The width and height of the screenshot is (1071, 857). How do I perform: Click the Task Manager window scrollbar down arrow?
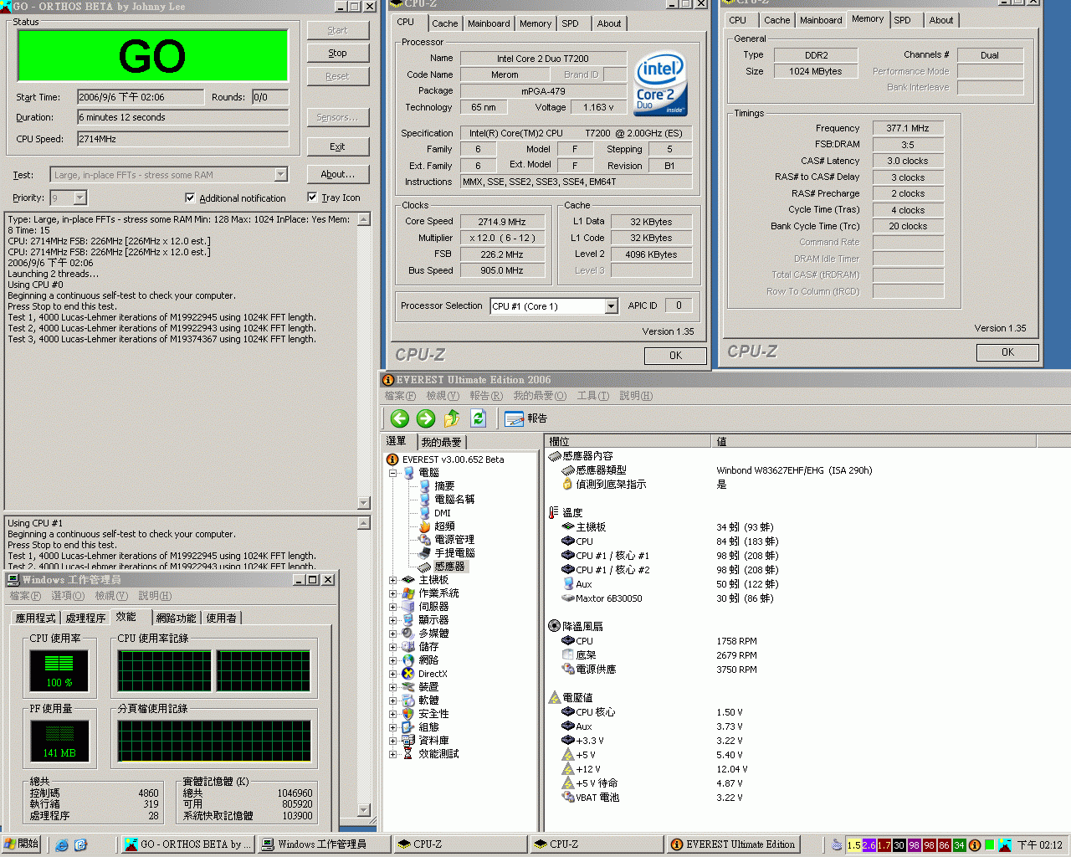point(363,810)
